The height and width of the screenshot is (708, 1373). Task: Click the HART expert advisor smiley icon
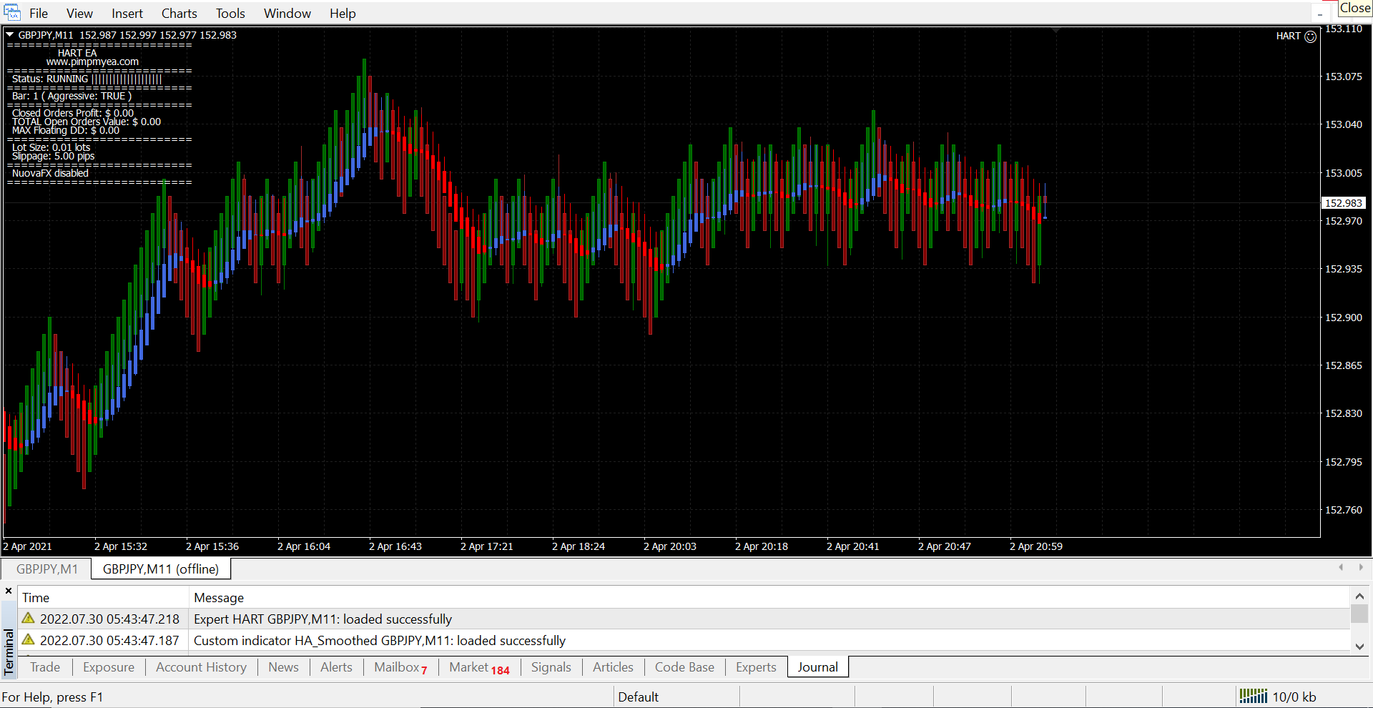[1310, 36]
